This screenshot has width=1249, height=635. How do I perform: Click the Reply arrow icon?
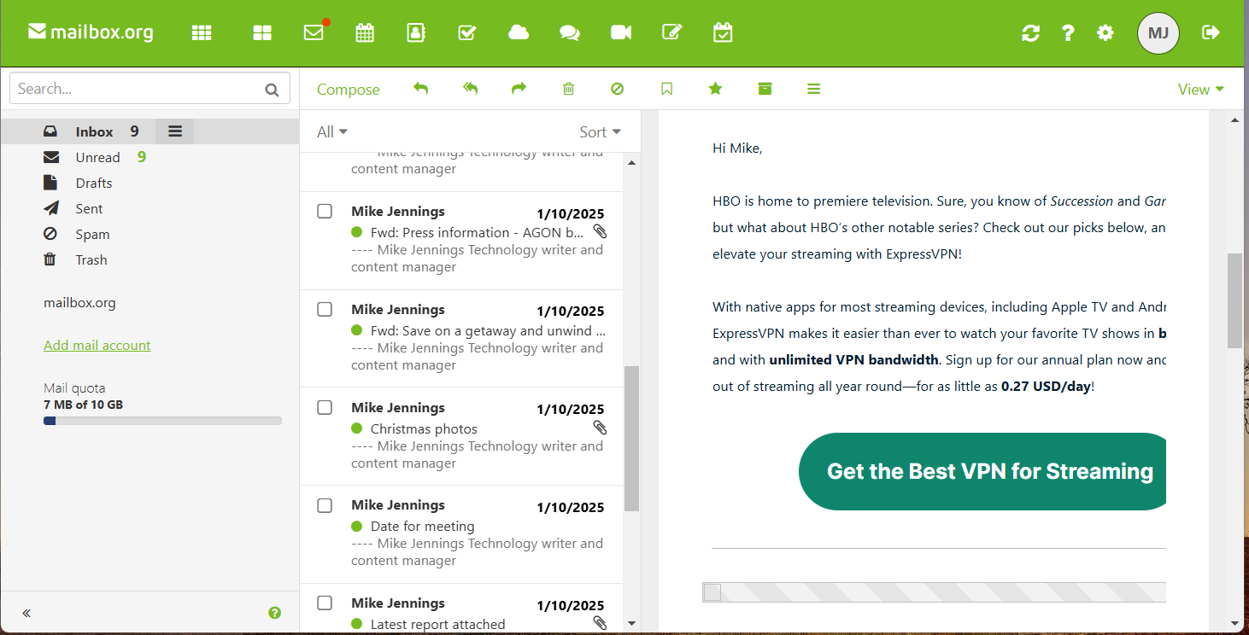[420, 89]
